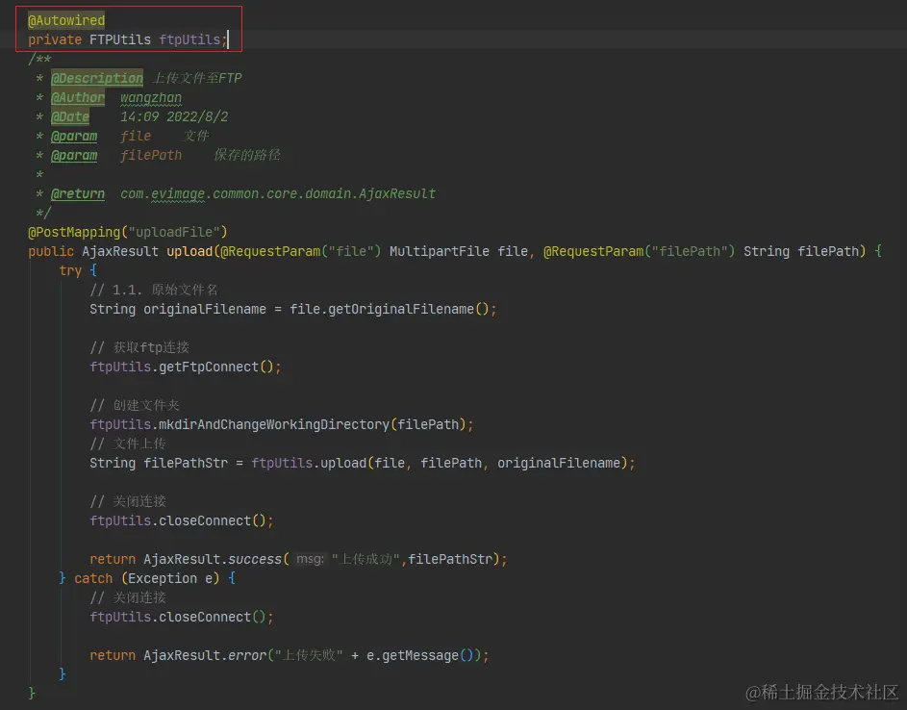This screenshot has height=710, width=907.
Task: Click the filePathStr variable declaration
Action: tap(186, 463)
